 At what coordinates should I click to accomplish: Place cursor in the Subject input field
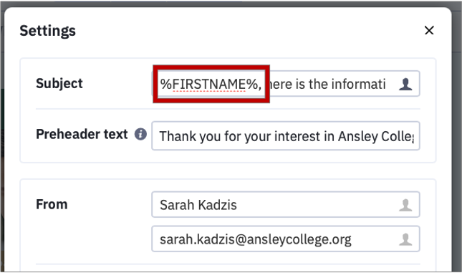point(286,84)
